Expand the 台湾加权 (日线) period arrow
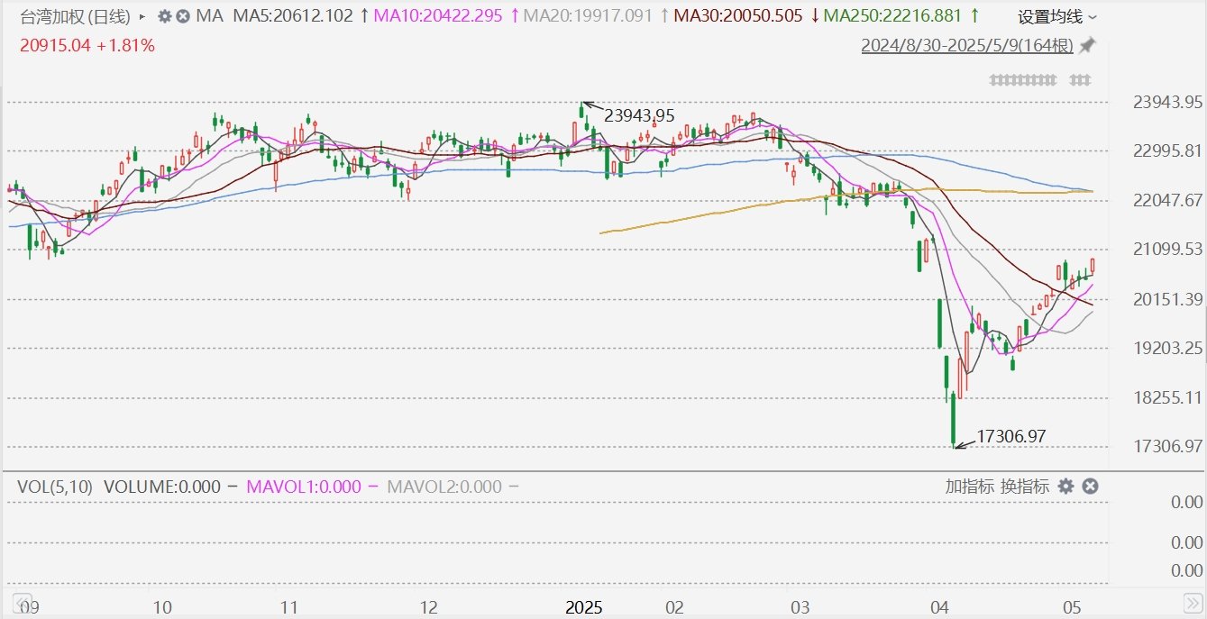The width and height of the screenshot is (1207, 619). [x=142, y=16]
